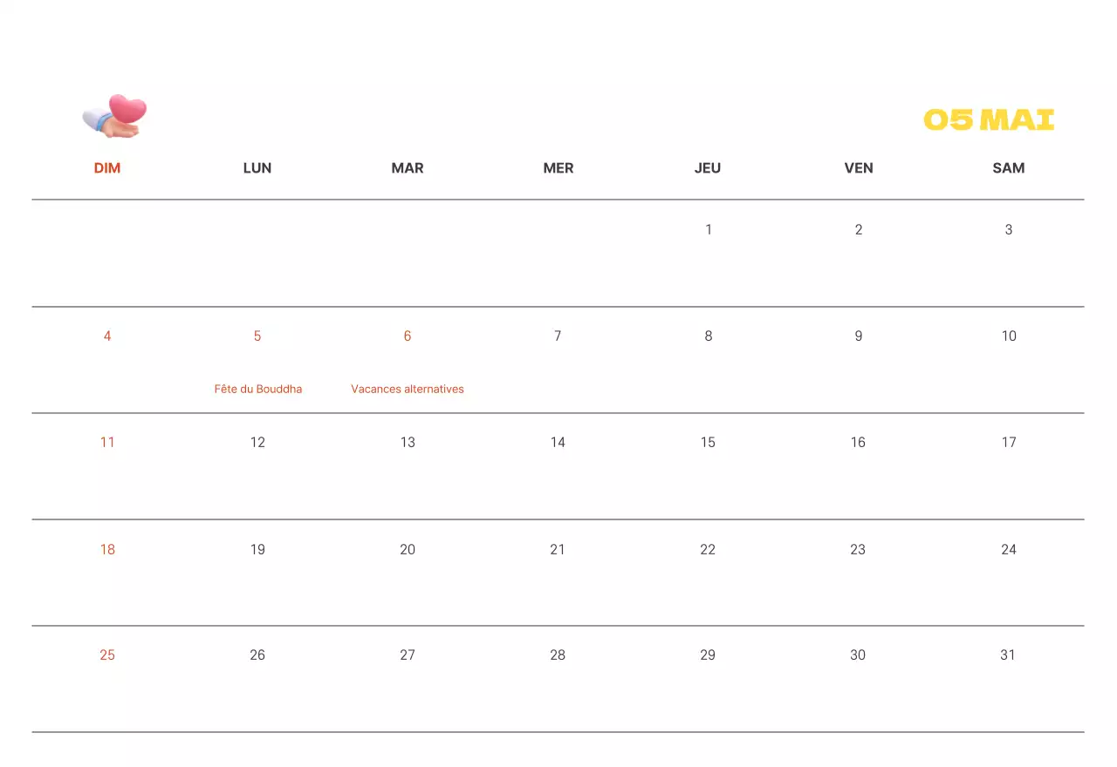Select the red date 5
This screenshot has width=1117, height=767.
[x=257, y=336]
